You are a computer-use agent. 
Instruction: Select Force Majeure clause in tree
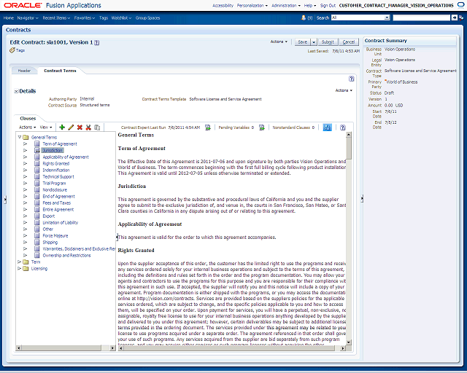pos(55,235)
